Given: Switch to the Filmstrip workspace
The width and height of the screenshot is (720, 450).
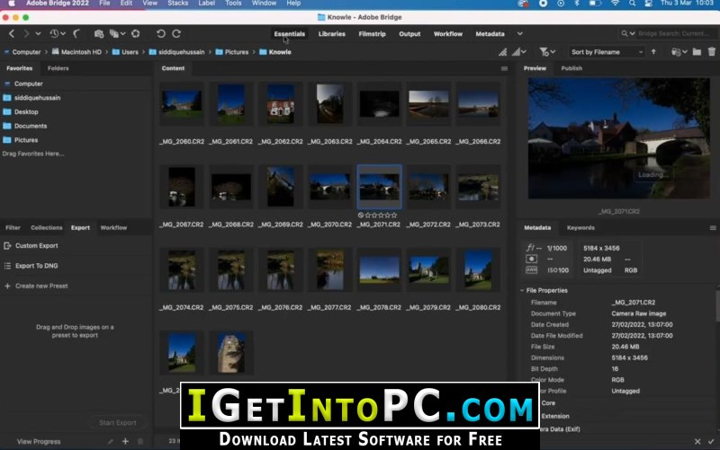Looking at the screenshot, I should (372, 34).
